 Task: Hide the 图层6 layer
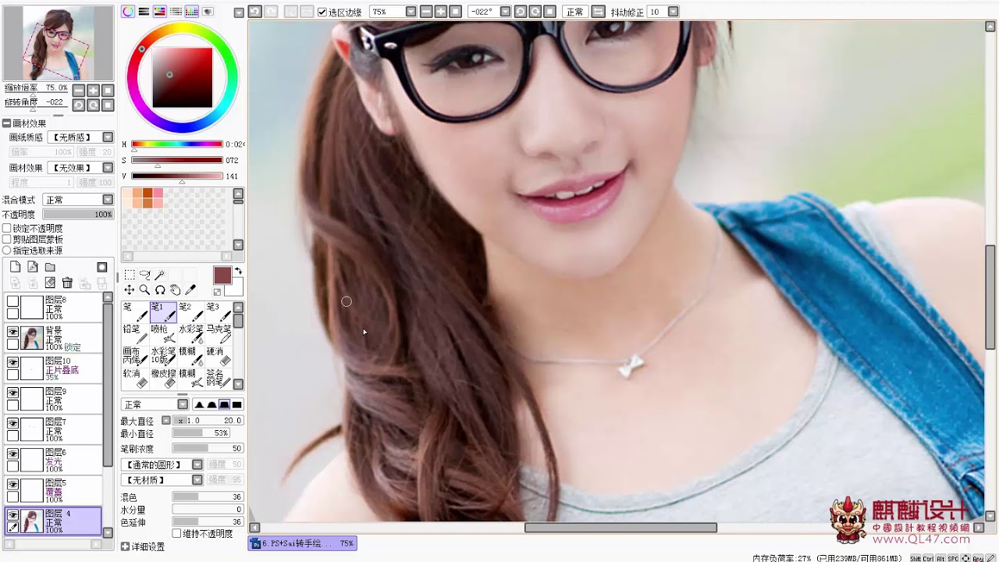[12, 454]
